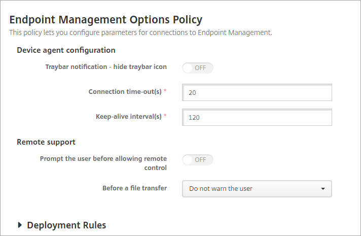Click the red asterisk beside Keep-alive interval
The image size is (361, 236).
pos(165,116)
